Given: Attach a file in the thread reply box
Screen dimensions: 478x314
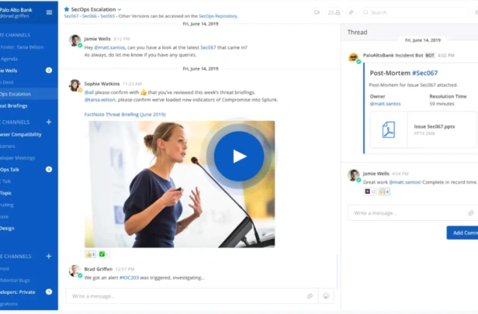Looking at the screenshot, I should (471, 213).
